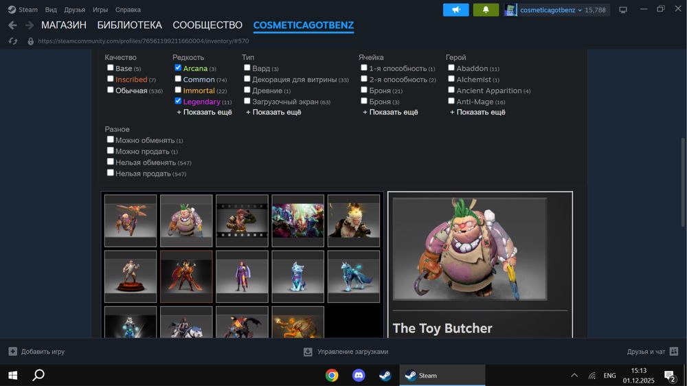
Task: Click the profile avatar picture
Action: tap(510, 10)
